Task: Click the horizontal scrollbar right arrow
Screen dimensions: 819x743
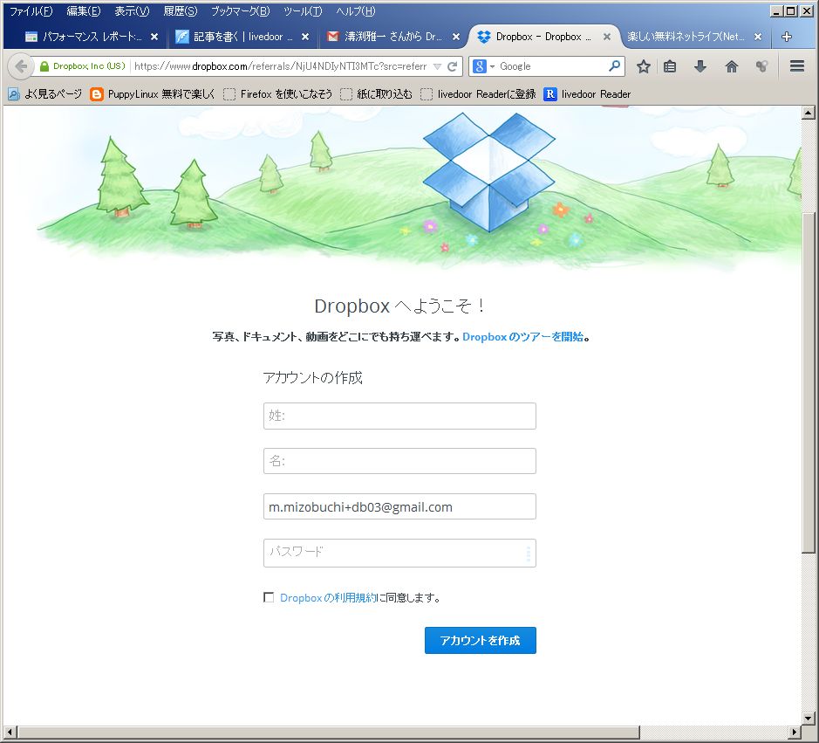Action: 795,732
